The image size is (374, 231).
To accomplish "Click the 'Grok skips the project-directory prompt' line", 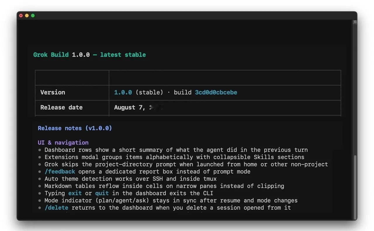I will point(186,164).
